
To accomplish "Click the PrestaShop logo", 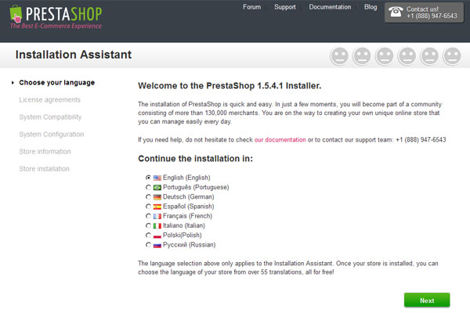I will [x=56, y=16].
